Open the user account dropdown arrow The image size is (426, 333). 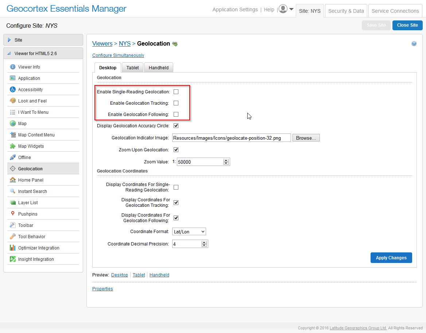pyautogui.click(x=291, y=9)
